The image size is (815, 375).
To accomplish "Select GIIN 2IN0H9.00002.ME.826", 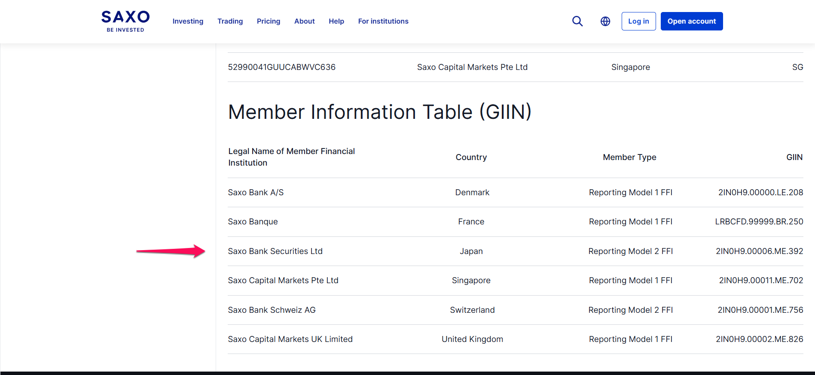I will (x=760, y=339).
